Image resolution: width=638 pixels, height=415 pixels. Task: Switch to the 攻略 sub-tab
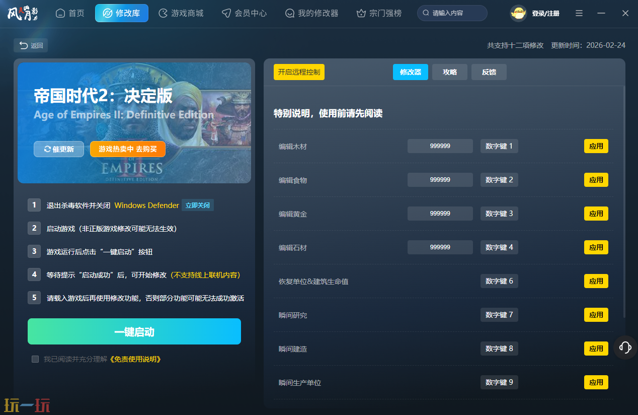[450, 72]
